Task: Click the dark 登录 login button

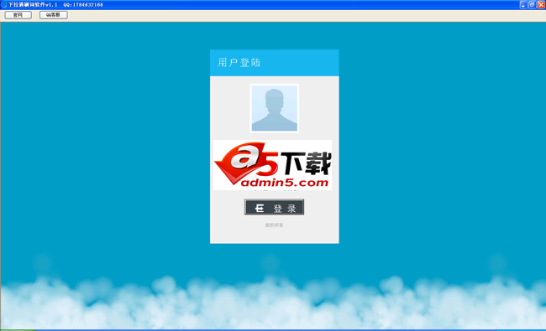Action: click(274, 207)
